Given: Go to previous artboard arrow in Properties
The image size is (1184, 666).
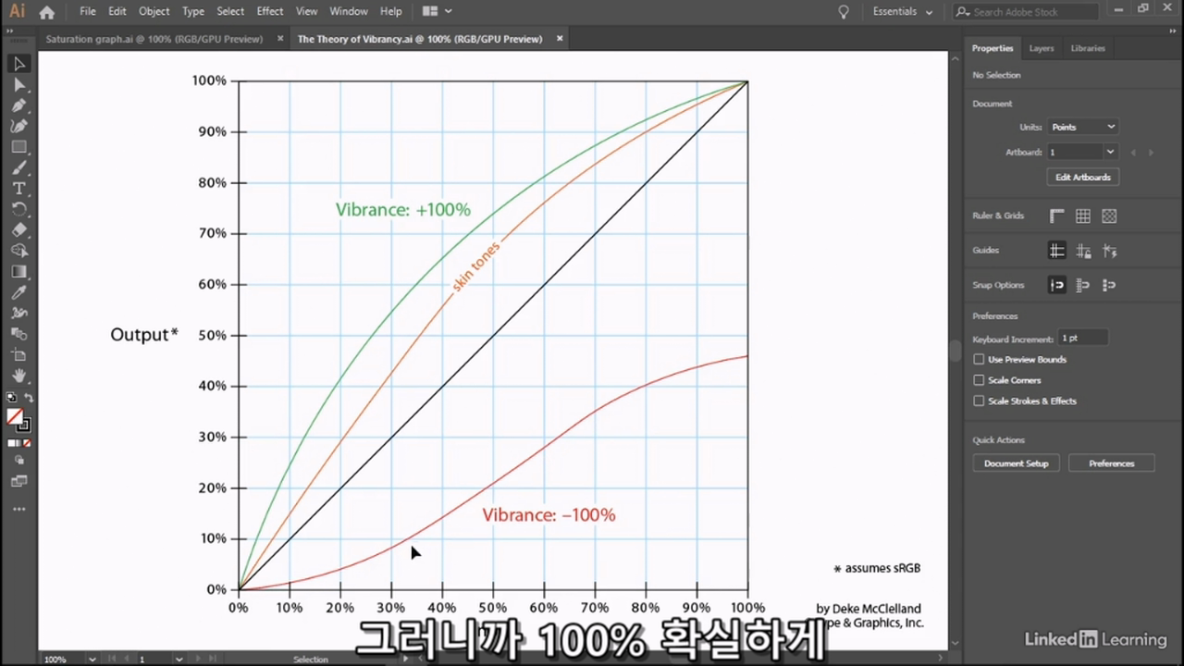Looking at the screenshot, I should [1132, 152].
